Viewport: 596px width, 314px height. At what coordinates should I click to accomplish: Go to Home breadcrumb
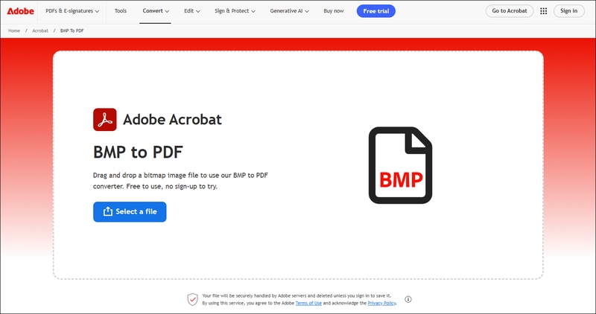point(14,31)
